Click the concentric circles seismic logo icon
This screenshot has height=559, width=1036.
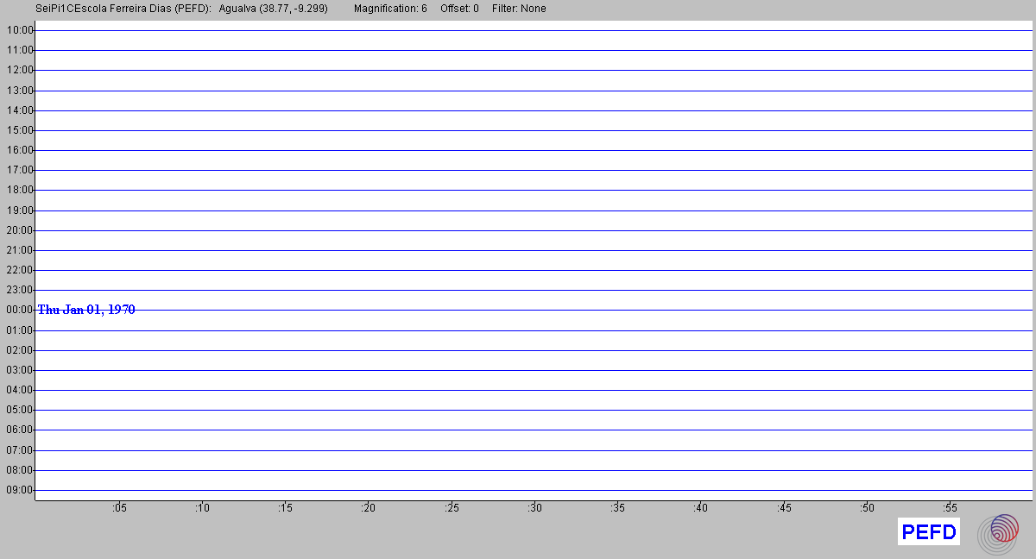(x=998, y=533)
